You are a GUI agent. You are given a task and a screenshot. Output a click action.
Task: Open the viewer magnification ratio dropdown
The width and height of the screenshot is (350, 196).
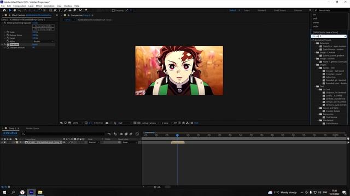78,123
